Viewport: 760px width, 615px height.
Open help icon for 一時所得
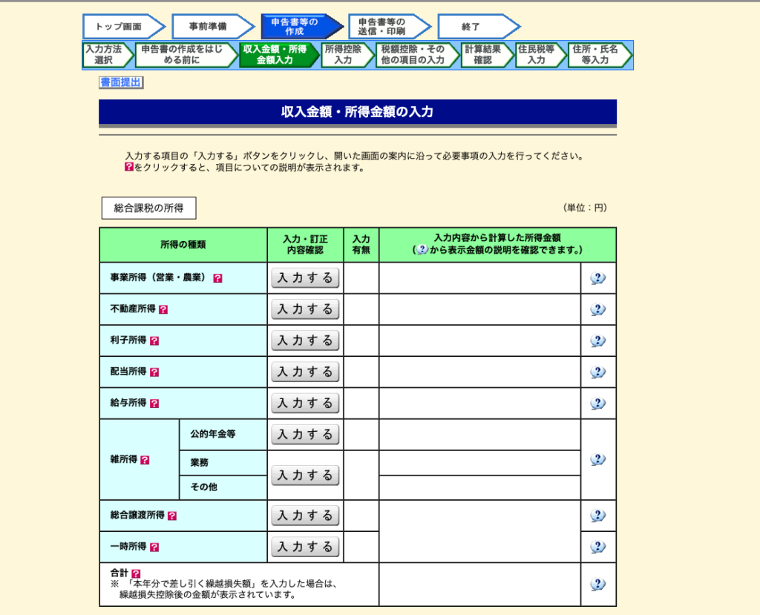(x=154, y=547)
